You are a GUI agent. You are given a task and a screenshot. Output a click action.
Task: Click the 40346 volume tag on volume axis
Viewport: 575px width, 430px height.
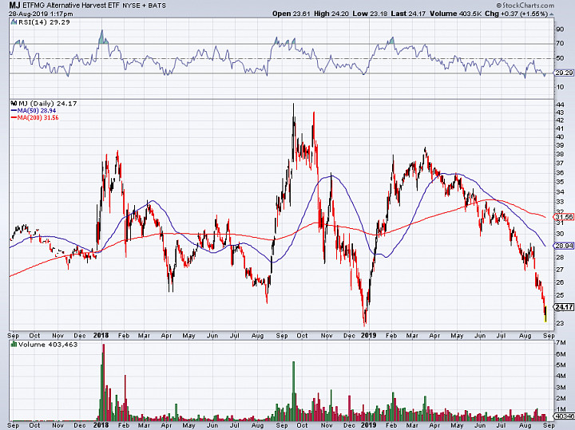[x=565, y=416]
